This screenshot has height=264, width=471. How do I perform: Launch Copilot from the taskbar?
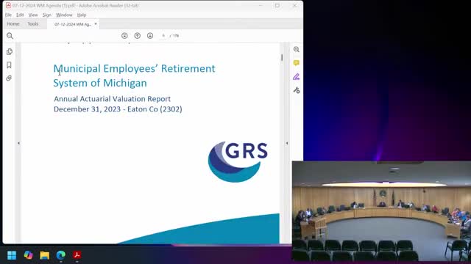(x=28, y=255)
